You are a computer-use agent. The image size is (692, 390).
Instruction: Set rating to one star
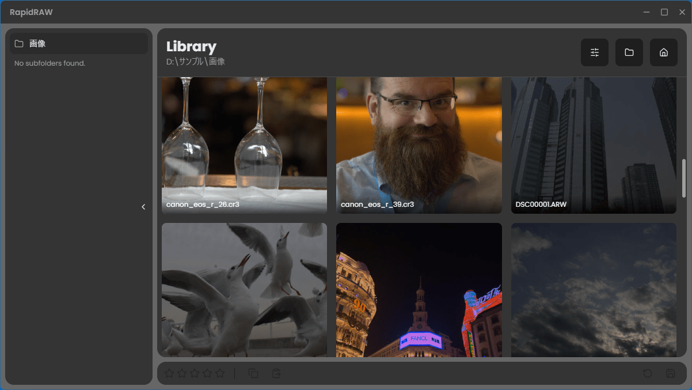tap(169, 373)
